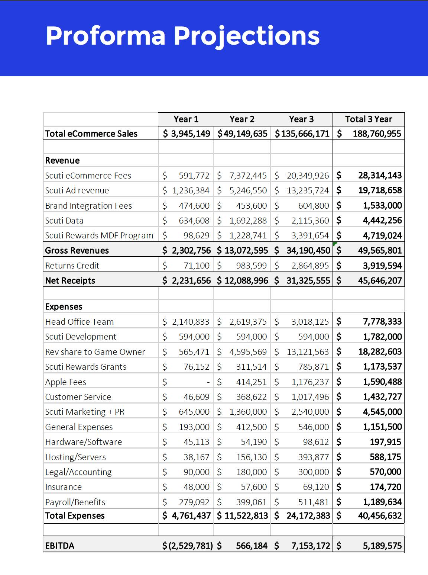Select the Scuti eCommerce Fees label

(x=88, y=176)
